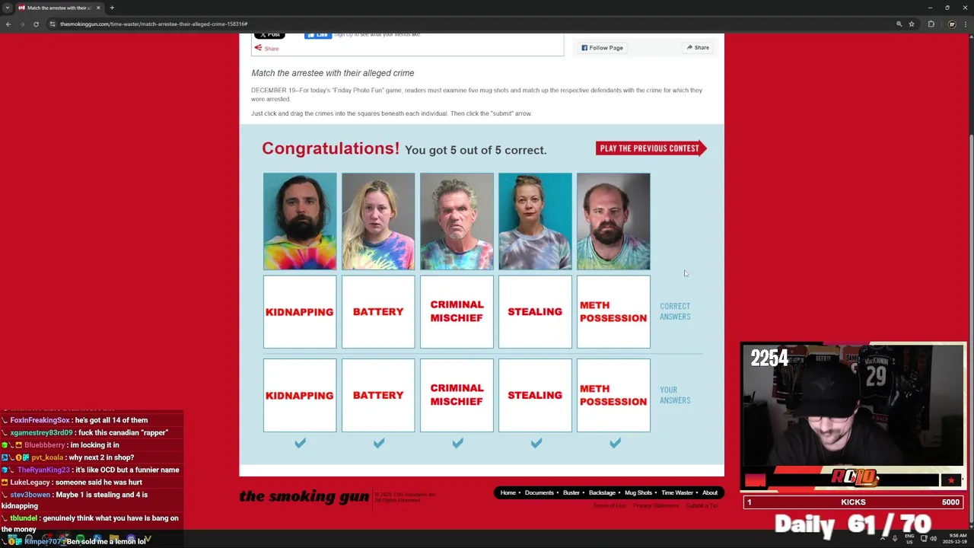Click the Facebook Share button

click(x=698, y=48)
